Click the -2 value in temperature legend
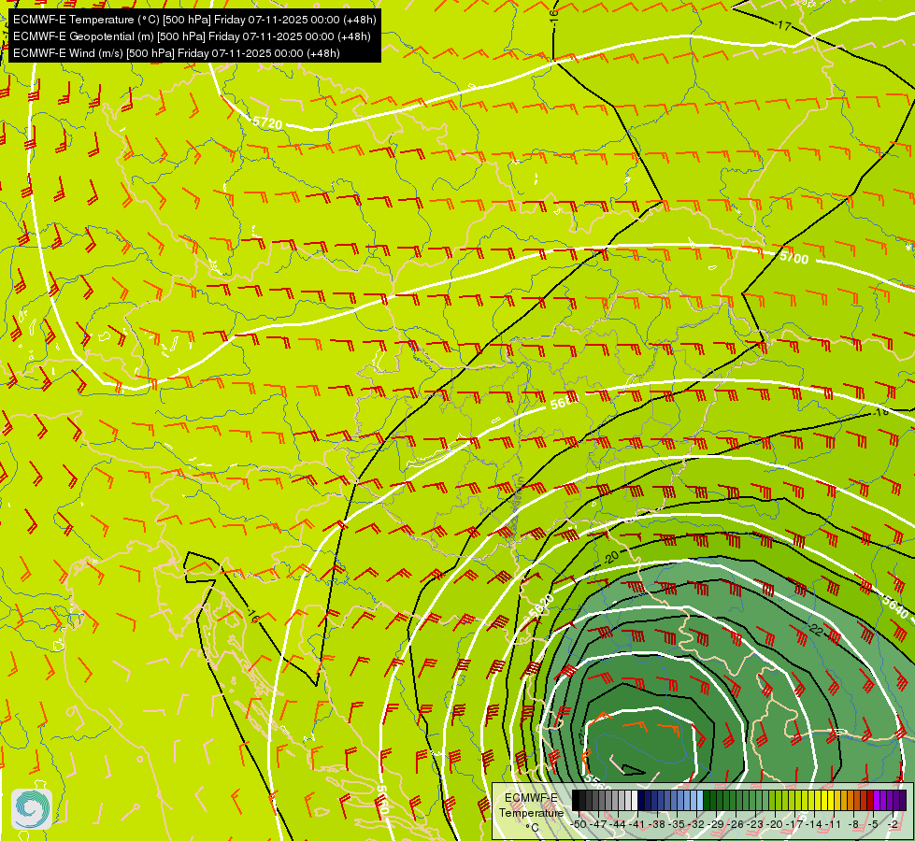The width and height of the screenshot is (915, 841). (x=894, y=824)
